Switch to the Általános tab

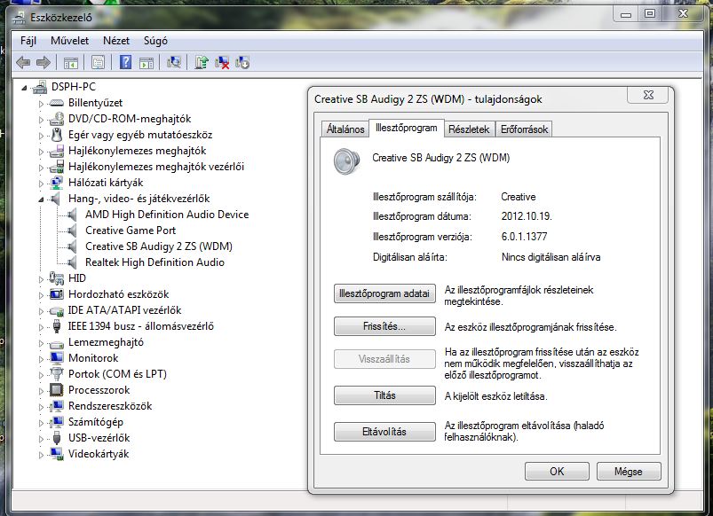[345, 129]
